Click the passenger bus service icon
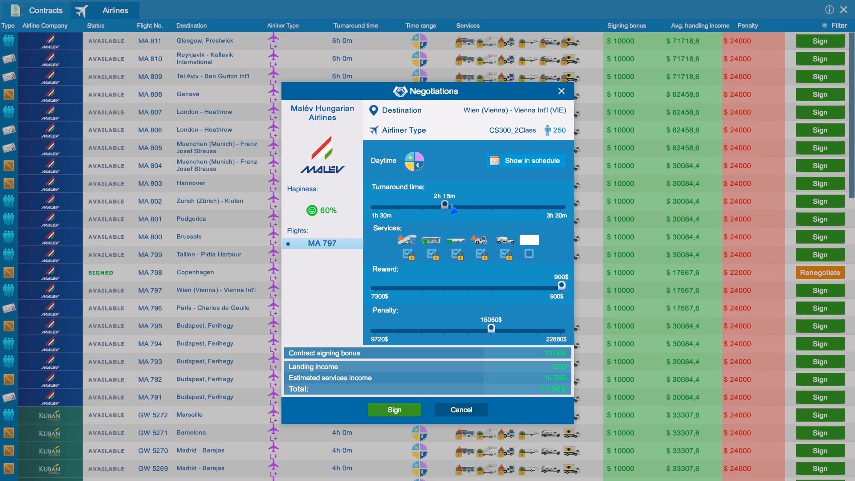The image size is (855, 481). 431,240
